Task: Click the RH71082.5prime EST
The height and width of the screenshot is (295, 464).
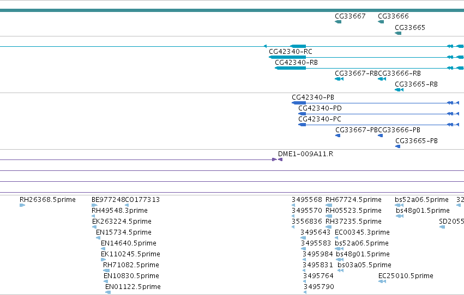Action: [x=131, y=266]
